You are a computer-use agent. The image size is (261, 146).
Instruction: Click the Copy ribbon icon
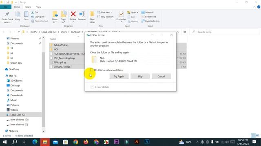click(x=18, y=16)
